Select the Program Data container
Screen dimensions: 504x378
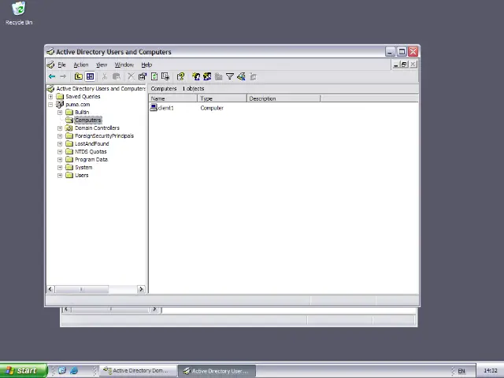tap(91, 159)
